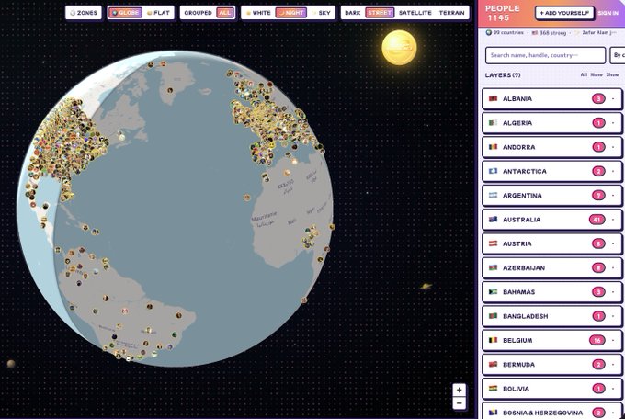This screenshot has height=419, width=625.
Task: Choose the Sky background theme
Action: (x=322, y=13)
